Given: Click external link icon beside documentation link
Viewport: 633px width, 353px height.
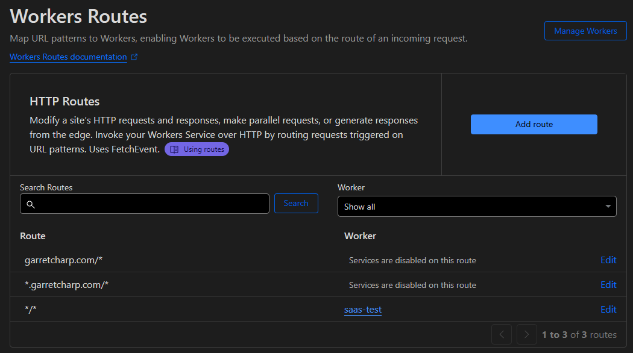Looking at the screenshot, I should point(134,57).
